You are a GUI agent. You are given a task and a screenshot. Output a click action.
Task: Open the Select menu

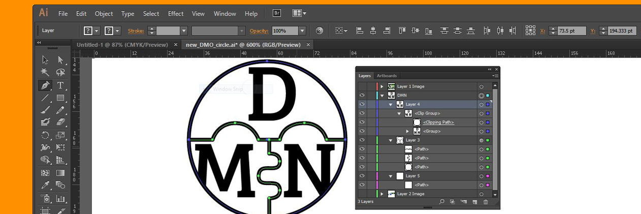tap(151, 14)
